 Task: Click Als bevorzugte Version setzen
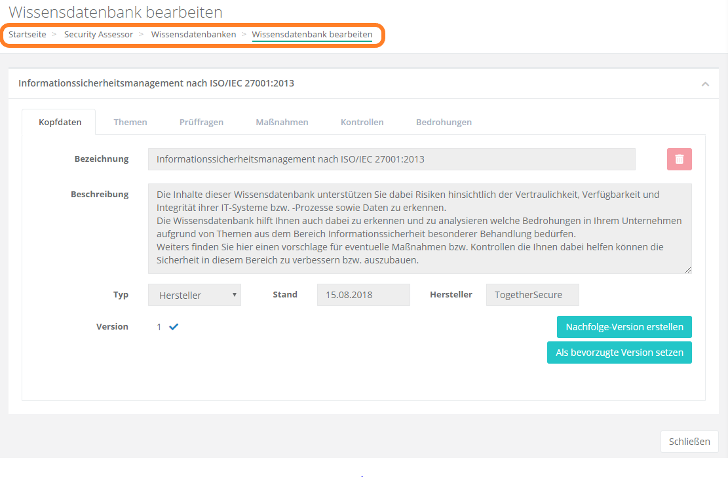619,353
